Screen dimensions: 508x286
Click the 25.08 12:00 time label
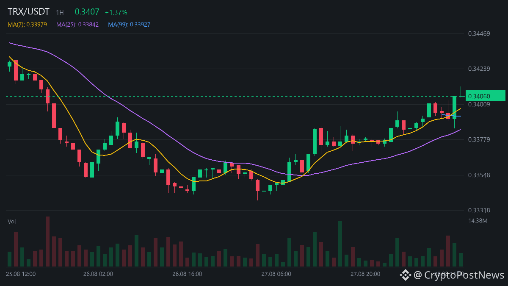click(21, 274)
